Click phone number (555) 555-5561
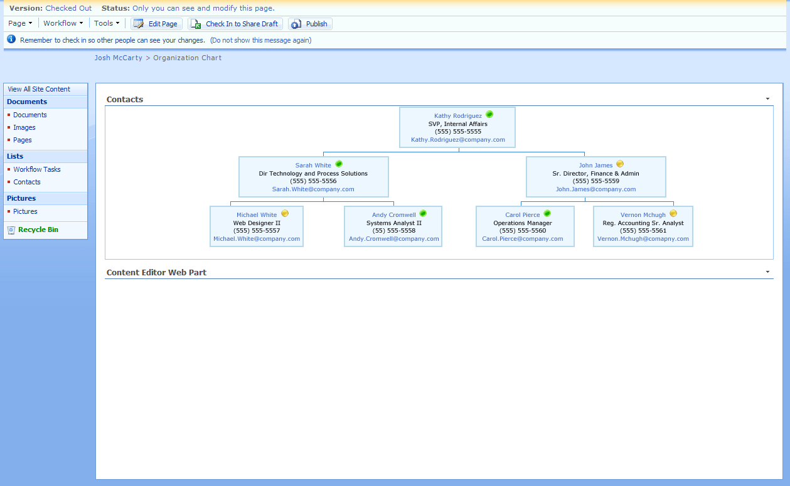Viewport: 790px width, 486px height. [x=643, y=231]
